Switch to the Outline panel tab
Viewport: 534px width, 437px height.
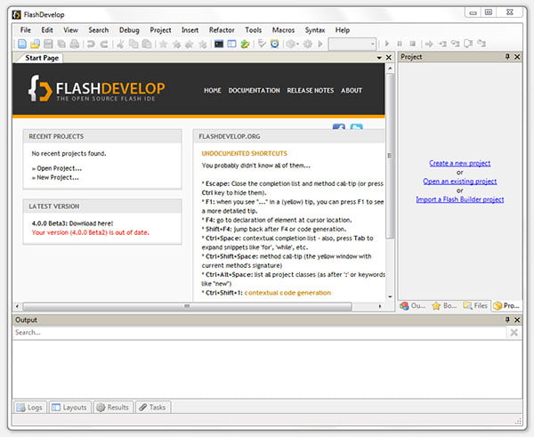pyautogui.click(x=412, y=305)
